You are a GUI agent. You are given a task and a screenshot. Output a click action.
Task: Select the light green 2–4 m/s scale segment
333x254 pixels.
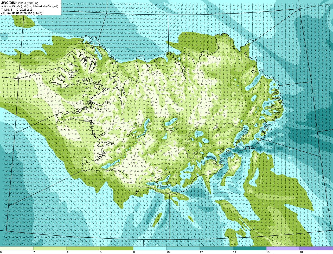tap(50, 248)
